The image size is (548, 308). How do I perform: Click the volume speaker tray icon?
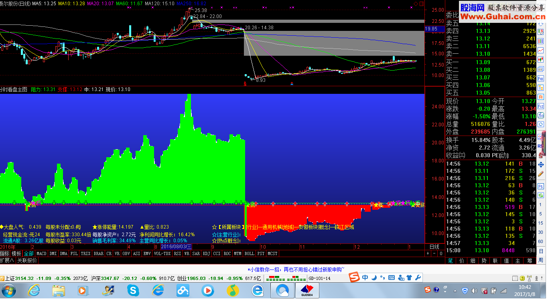pyautogui.click(x=474, y=290)
